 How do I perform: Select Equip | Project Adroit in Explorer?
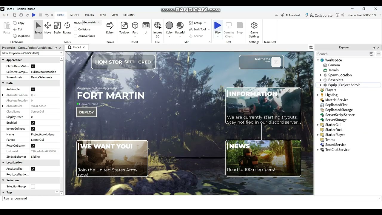(344, 85)
